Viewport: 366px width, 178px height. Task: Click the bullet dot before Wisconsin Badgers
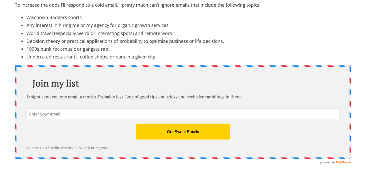(x=22, y=18)
